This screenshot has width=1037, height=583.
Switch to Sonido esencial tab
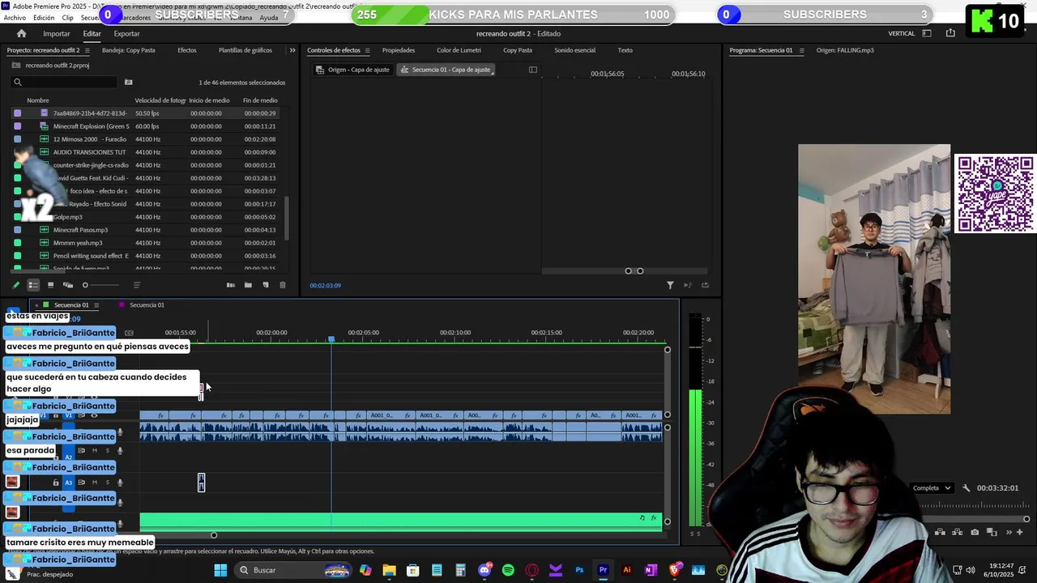tap(574, 50)
